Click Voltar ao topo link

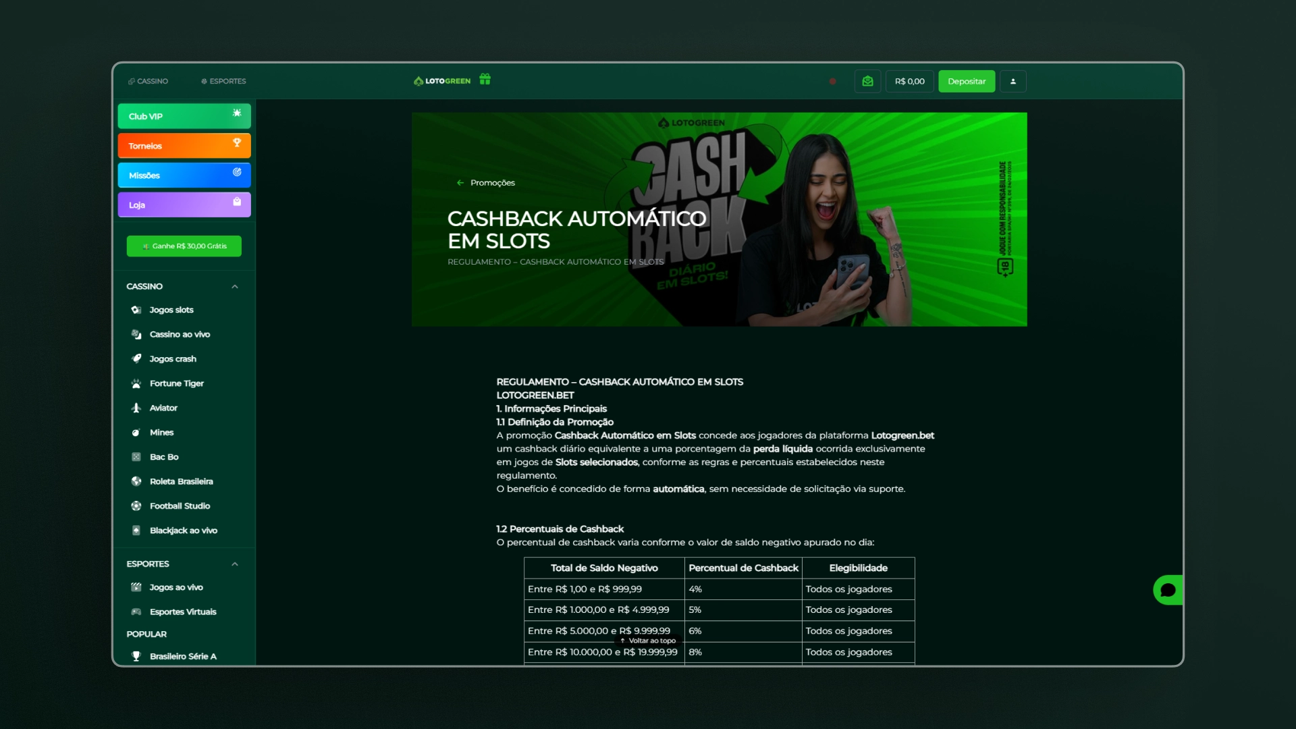pyautogui.click(x=648, y=641)
